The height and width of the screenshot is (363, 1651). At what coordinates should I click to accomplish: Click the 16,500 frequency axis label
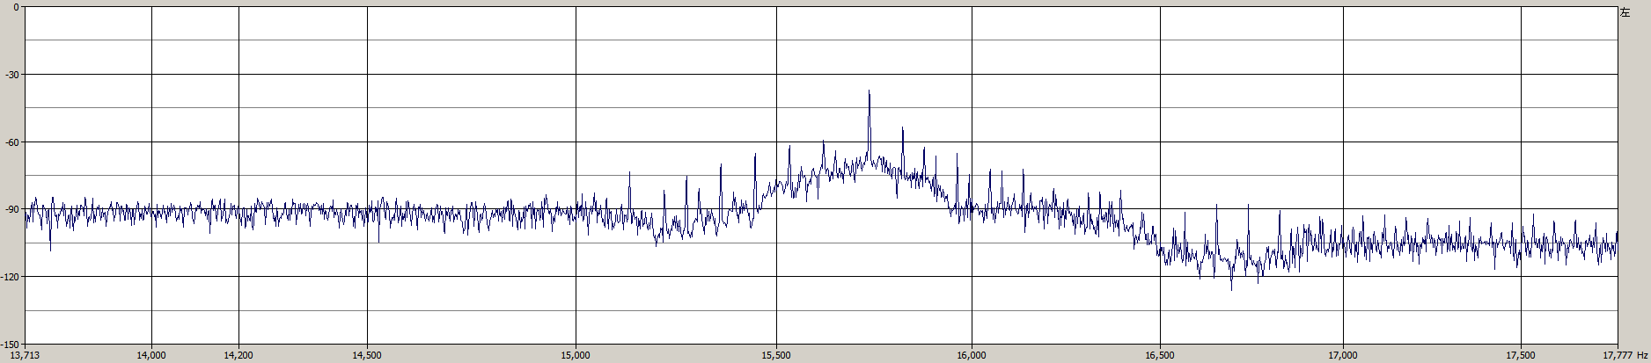point(1160,355)
